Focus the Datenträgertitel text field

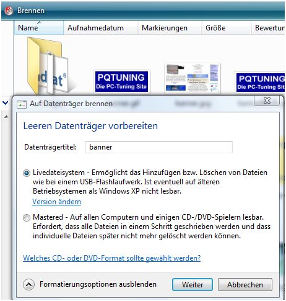click(159, 147)
